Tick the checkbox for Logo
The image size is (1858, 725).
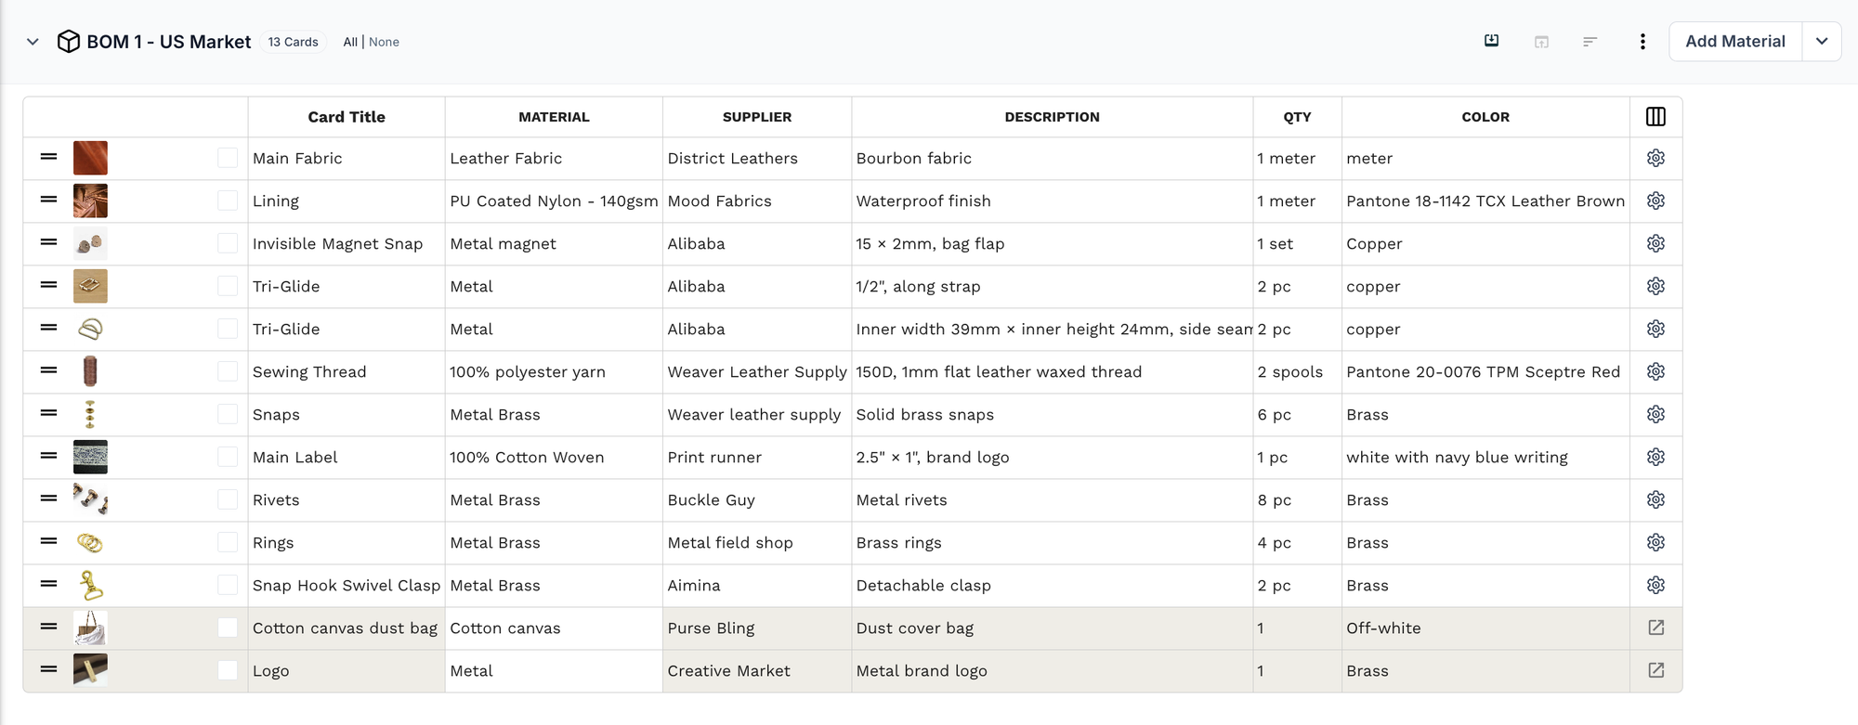228,670
